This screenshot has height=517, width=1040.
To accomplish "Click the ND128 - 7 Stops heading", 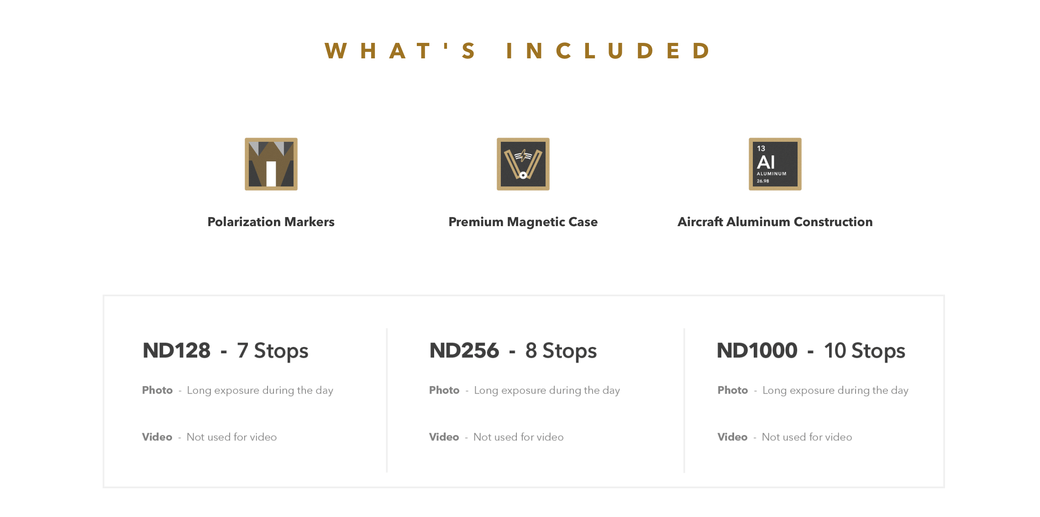I will (226, 351).
